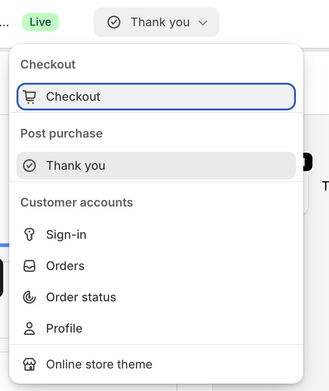Screen dimensions: 329x391
Task: Click the green Live status badge
Action: point(40,22)
